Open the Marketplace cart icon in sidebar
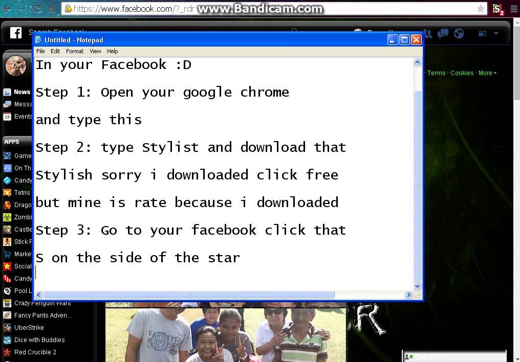 tap(7, 254)
